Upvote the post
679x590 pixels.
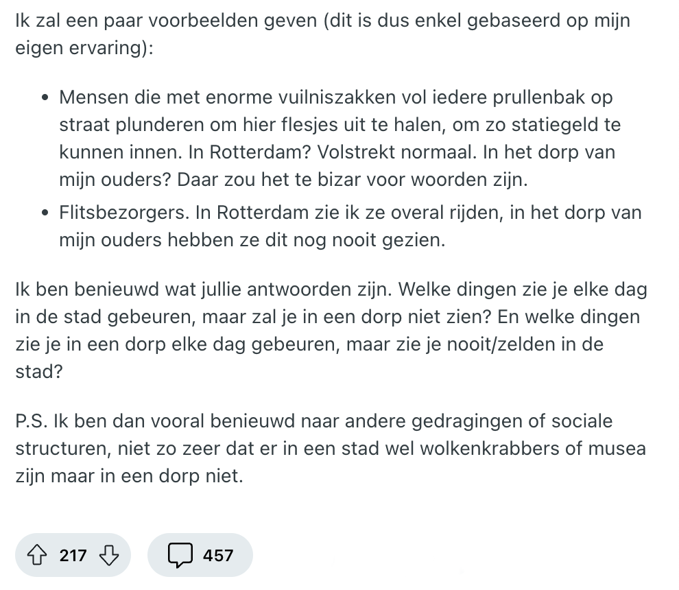[x=37, y=555]
